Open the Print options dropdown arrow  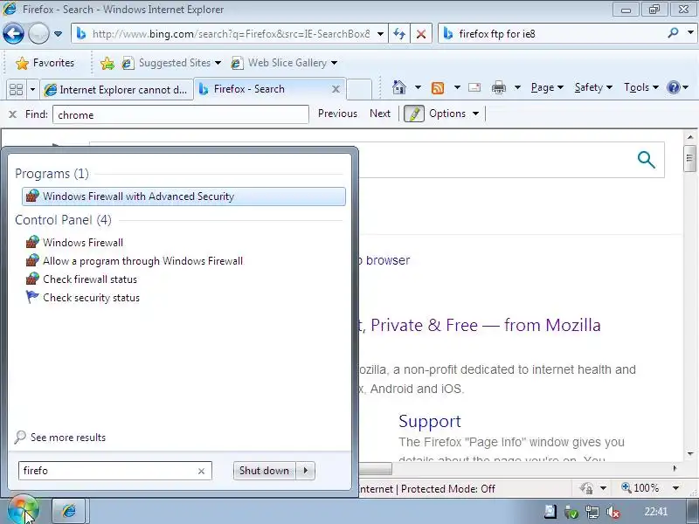tap(517, 87)
